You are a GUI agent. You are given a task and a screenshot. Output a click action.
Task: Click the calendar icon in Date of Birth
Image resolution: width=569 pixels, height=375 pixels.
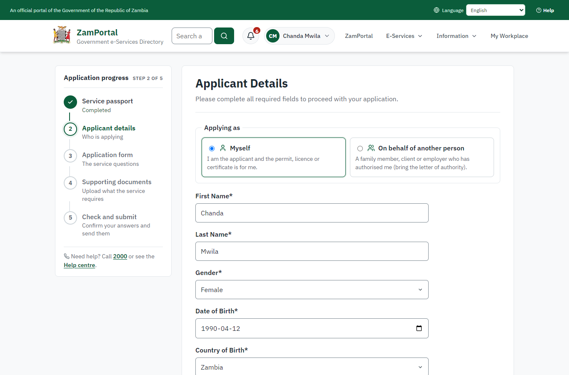pos(419,328)
